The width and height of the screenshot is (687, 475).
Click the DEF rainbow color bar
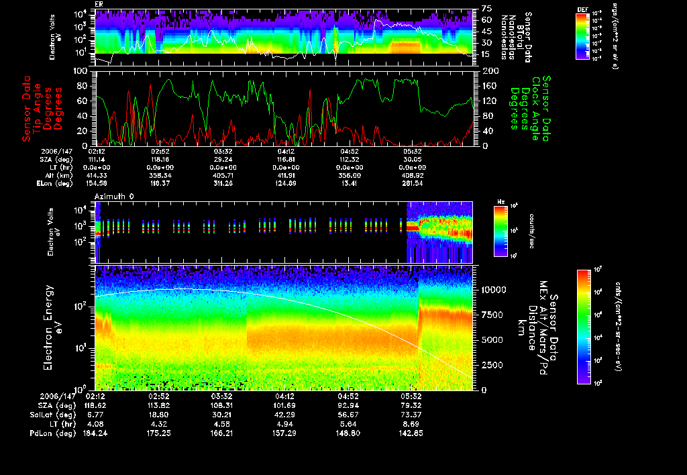coord(582,36)
